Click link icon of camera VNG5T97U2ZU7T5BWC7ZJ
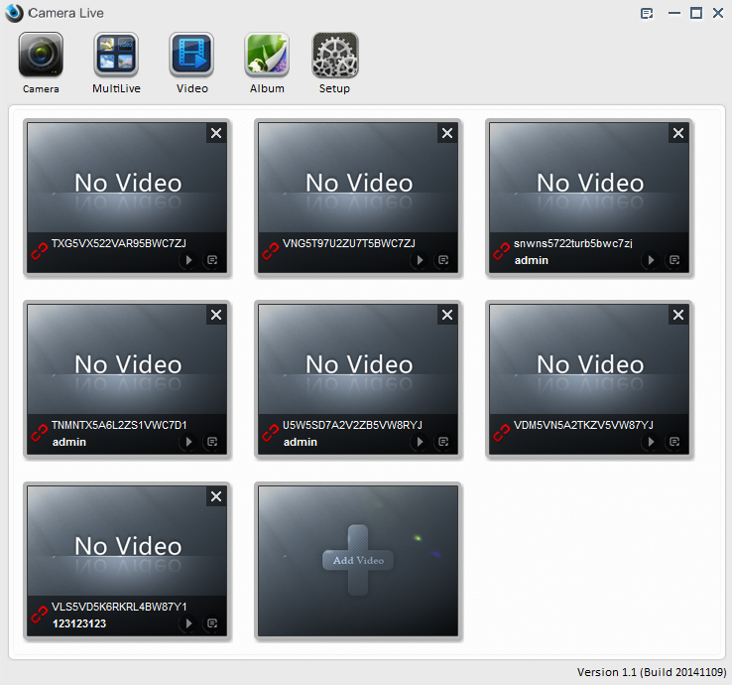 270,252
